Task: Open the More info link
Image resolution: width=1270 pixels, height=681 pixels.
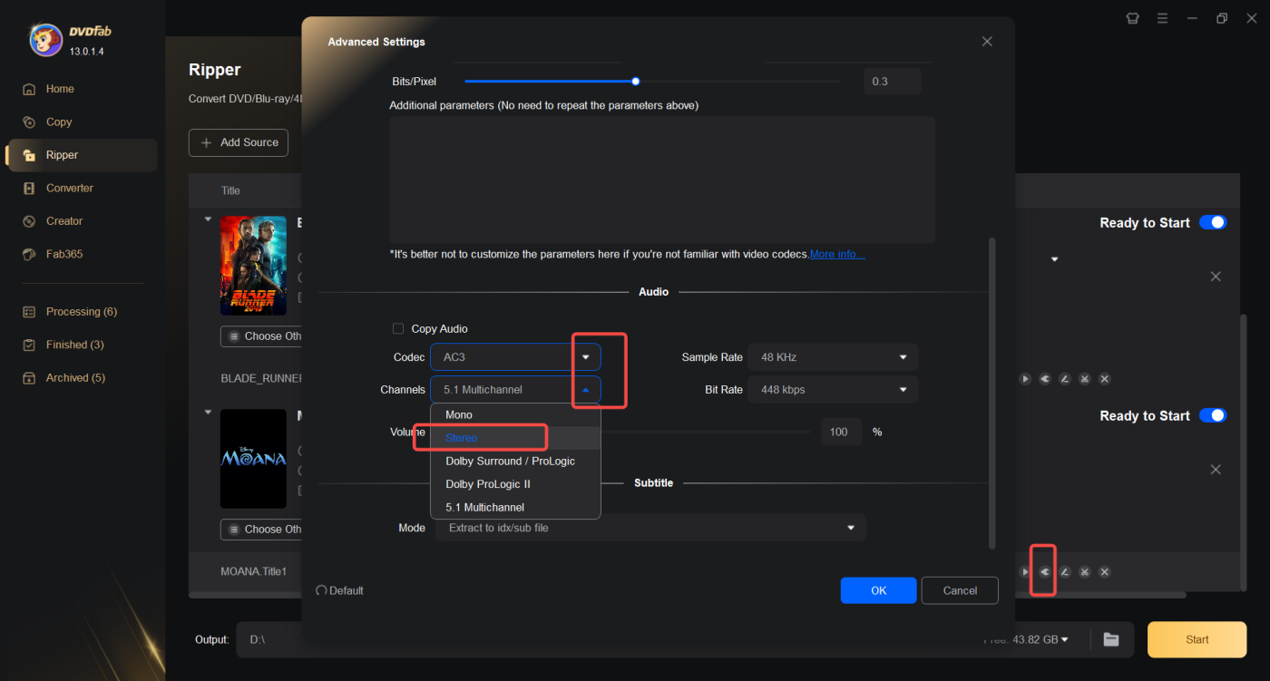Action: pos(837,254)
